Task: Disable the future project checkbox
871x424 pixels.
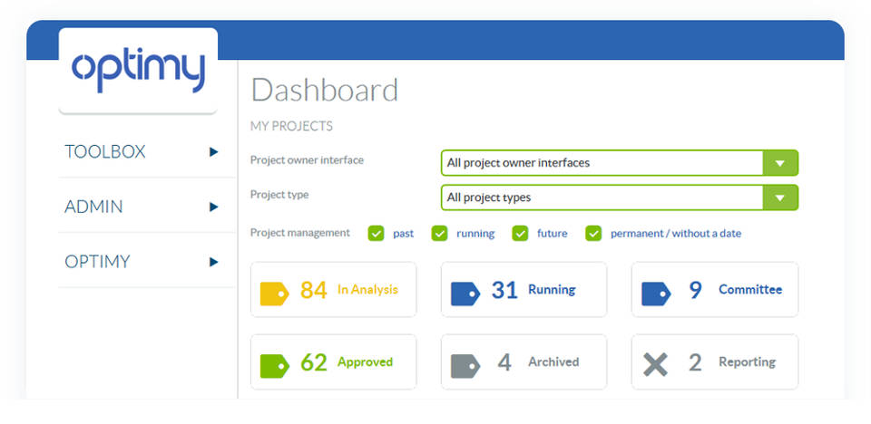Action: click(x=520, y=234)
